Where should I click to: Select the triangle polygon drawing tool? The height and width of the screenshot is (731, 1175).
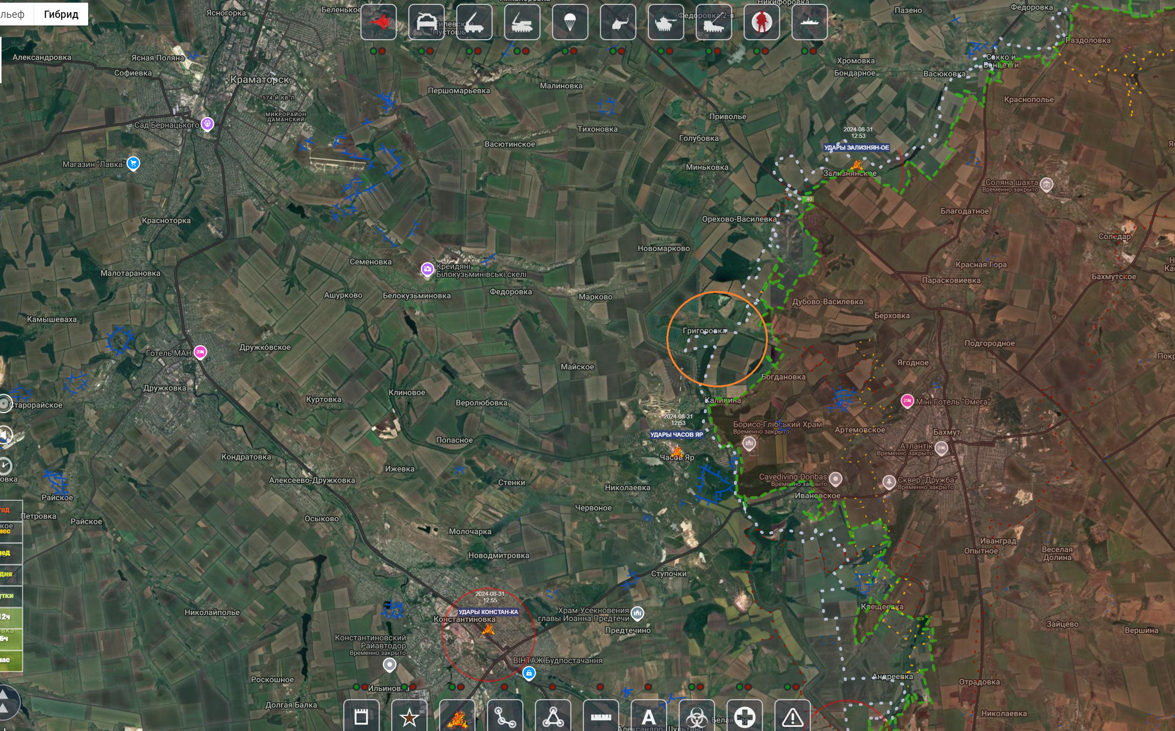[x=553, y=717]
